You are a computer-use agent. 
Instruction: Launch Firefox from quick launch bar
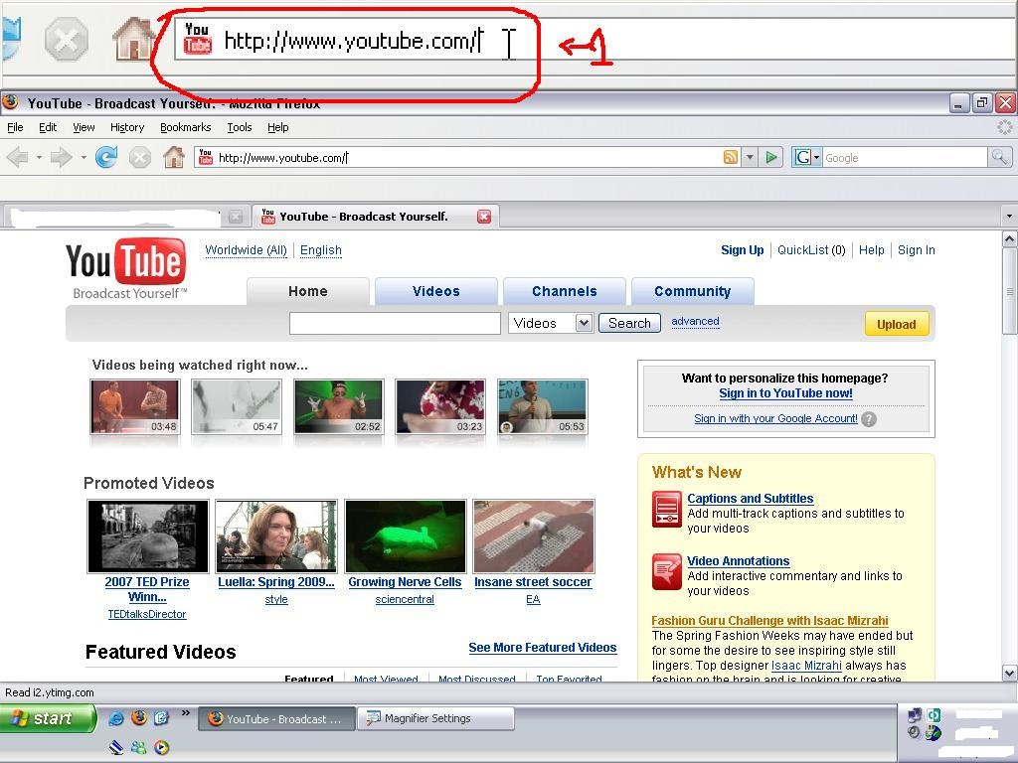tap(139, 717)
